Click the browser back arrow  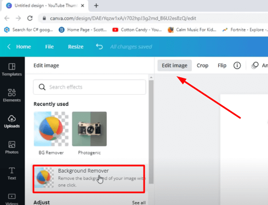pyautogui.click(x=7, y=18)
